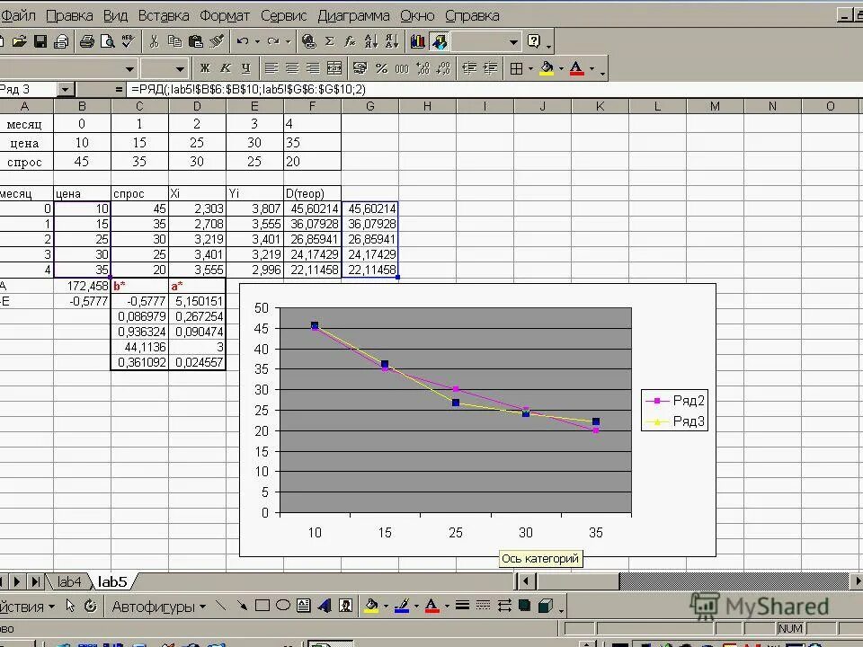Open the zoom percentage dropdown
The height and width of the screenshot is (647, 863).
(x=513, y=42)
